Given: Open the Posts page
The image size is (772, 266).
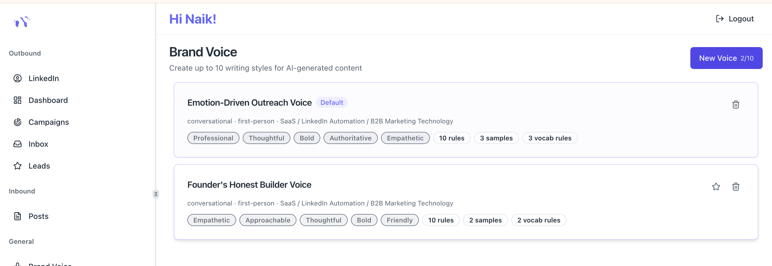Looking at the screenshot, I should pos(38,216).
